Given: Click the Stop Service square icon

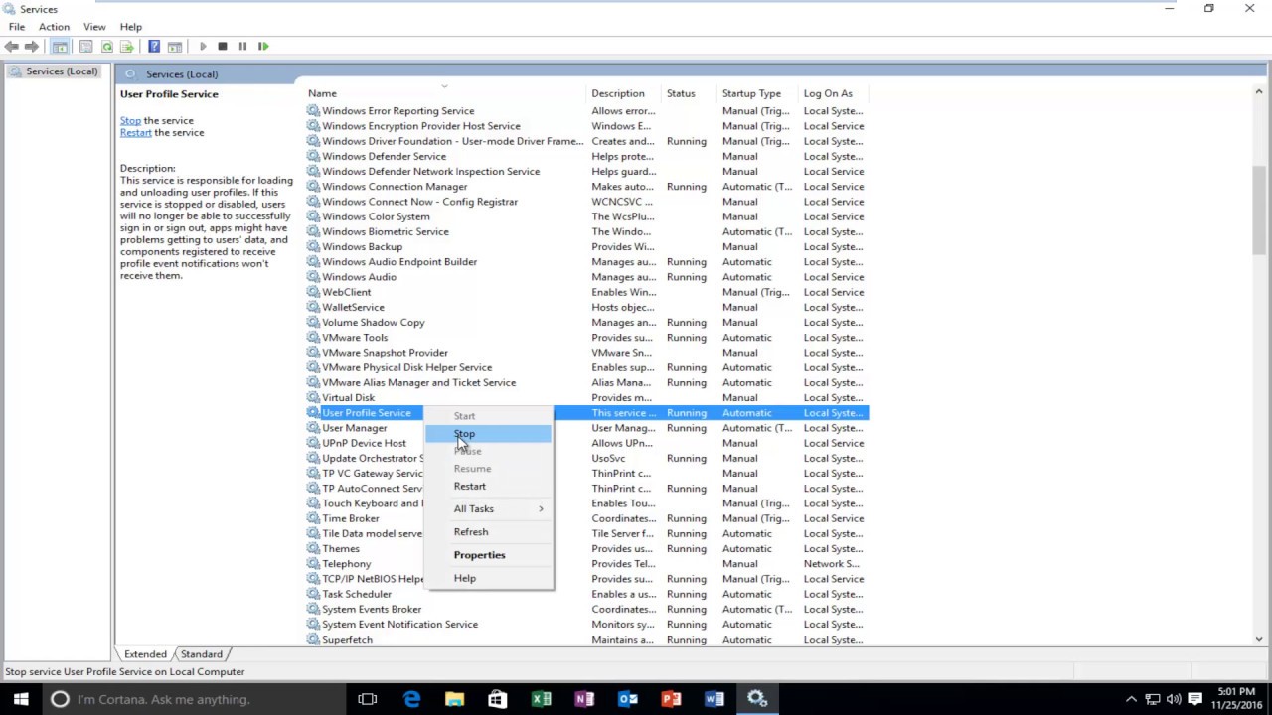Looking at the screenshot, I should [223, 47].
